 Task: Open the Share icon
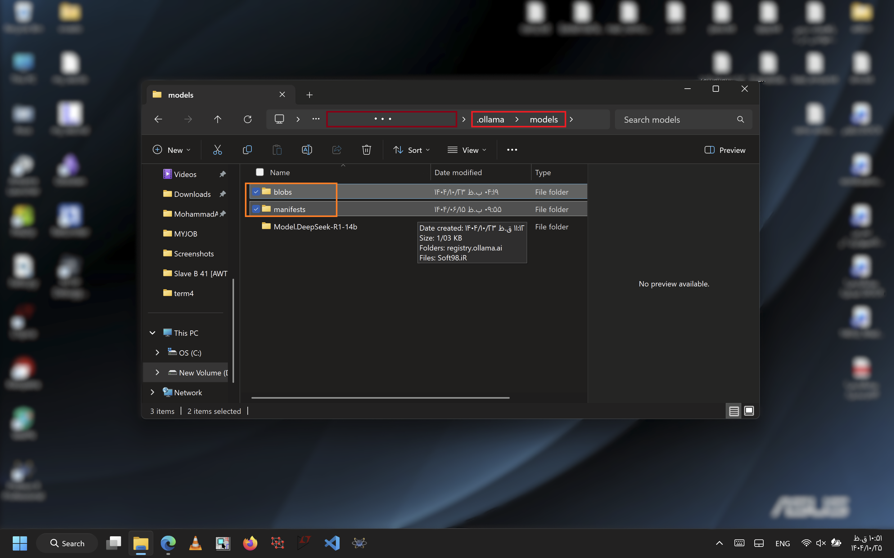[x=336, y=150]
